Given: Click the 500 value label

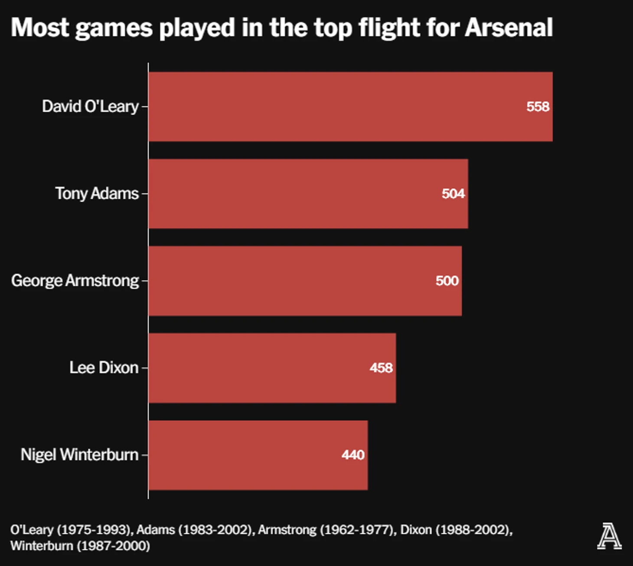Looking at the screenshot, I should tap(447, 281).
